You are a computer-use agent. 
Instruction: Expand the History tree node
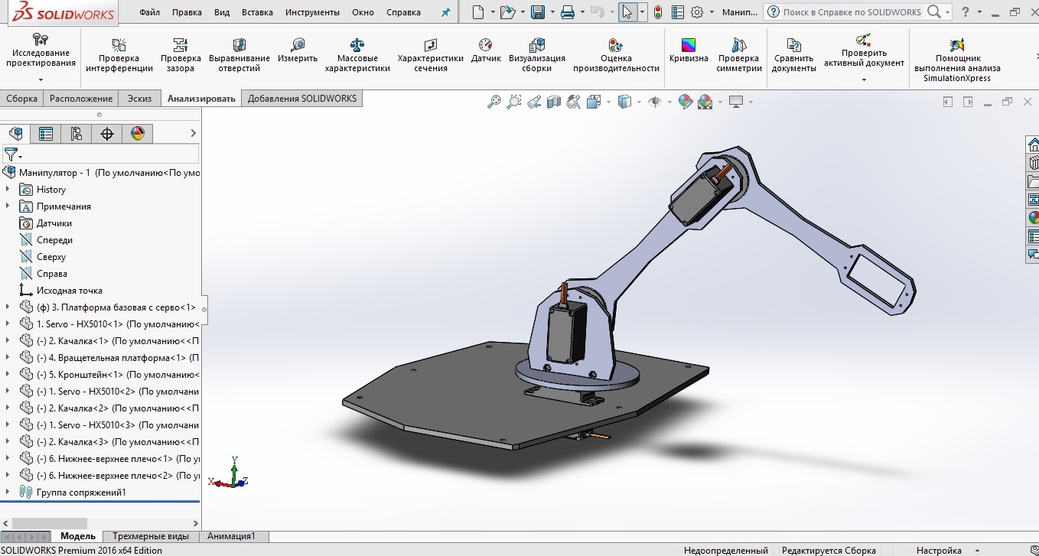[8, 190]
